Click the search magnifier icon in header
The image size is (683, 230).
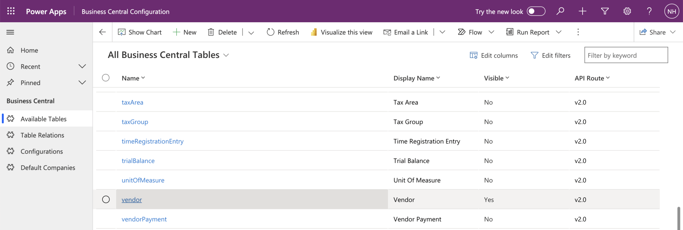tap(560, 11)
